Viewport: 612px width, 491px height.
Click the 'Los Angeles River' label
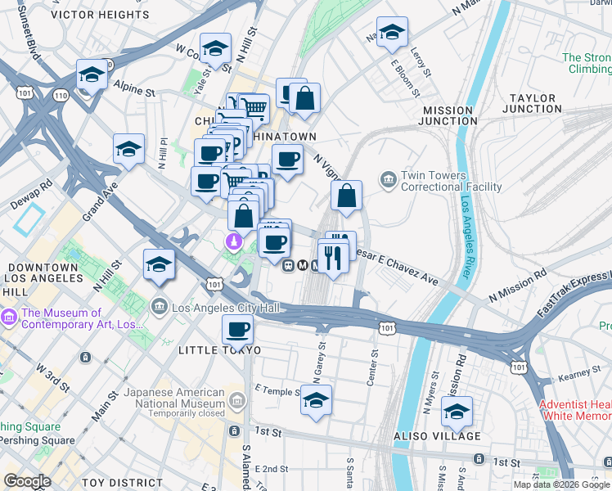tap(467, 236)
